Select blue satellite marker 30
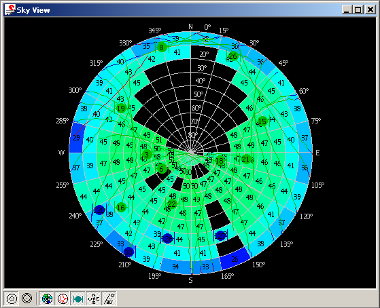 click(x=128, y=252)
